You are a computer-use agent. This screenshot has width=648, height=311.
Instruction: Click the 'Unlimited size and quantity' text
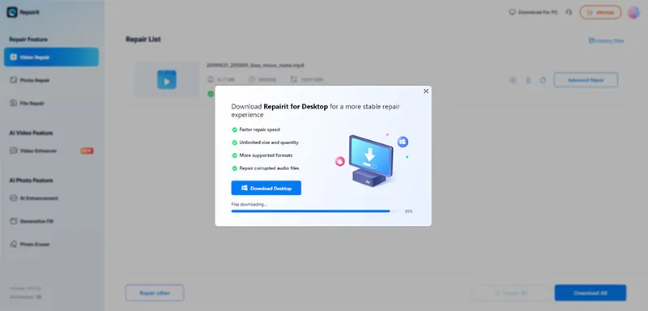[269, 143]
